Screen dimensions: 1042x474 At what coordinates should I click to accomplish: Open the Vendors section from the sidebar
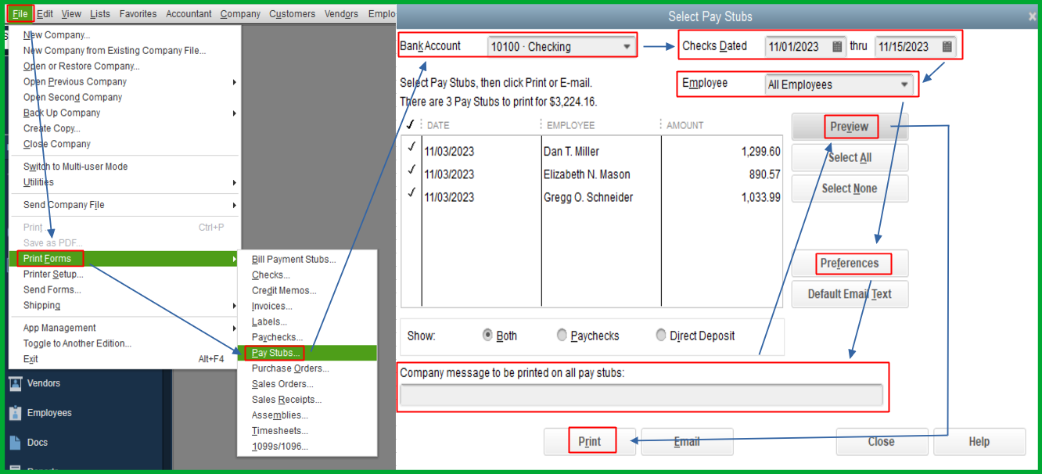pyautogui.click(x=44, y=382)
